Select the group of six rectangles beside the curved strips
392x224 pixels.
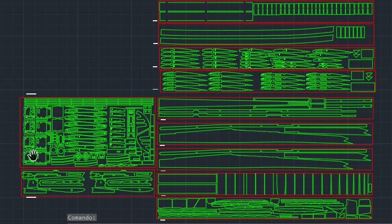[x=350, y=32]
